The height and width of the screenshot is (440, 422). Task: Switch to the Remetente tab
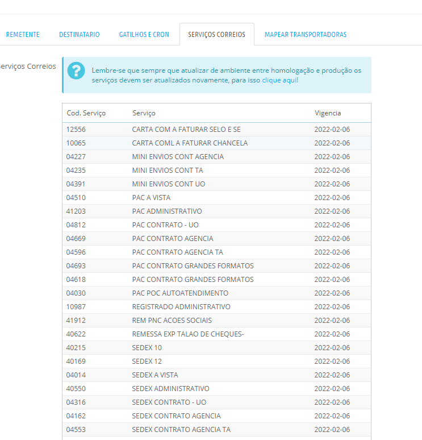pyautogui.click(x=23, y=35)
